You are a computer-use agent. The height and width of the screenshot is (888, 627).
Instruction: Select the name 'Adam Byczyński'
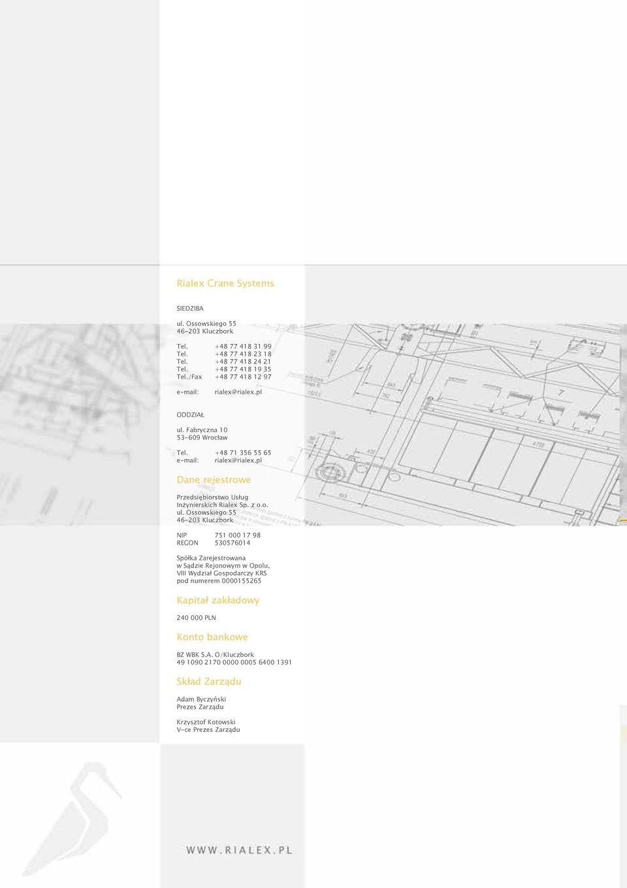click(201, 699)
